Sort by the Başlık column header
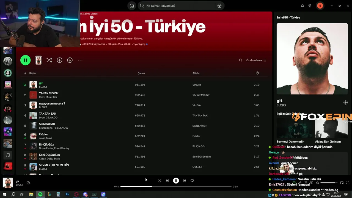The height and width of the screenshot is (198, 352). point(33,73)
